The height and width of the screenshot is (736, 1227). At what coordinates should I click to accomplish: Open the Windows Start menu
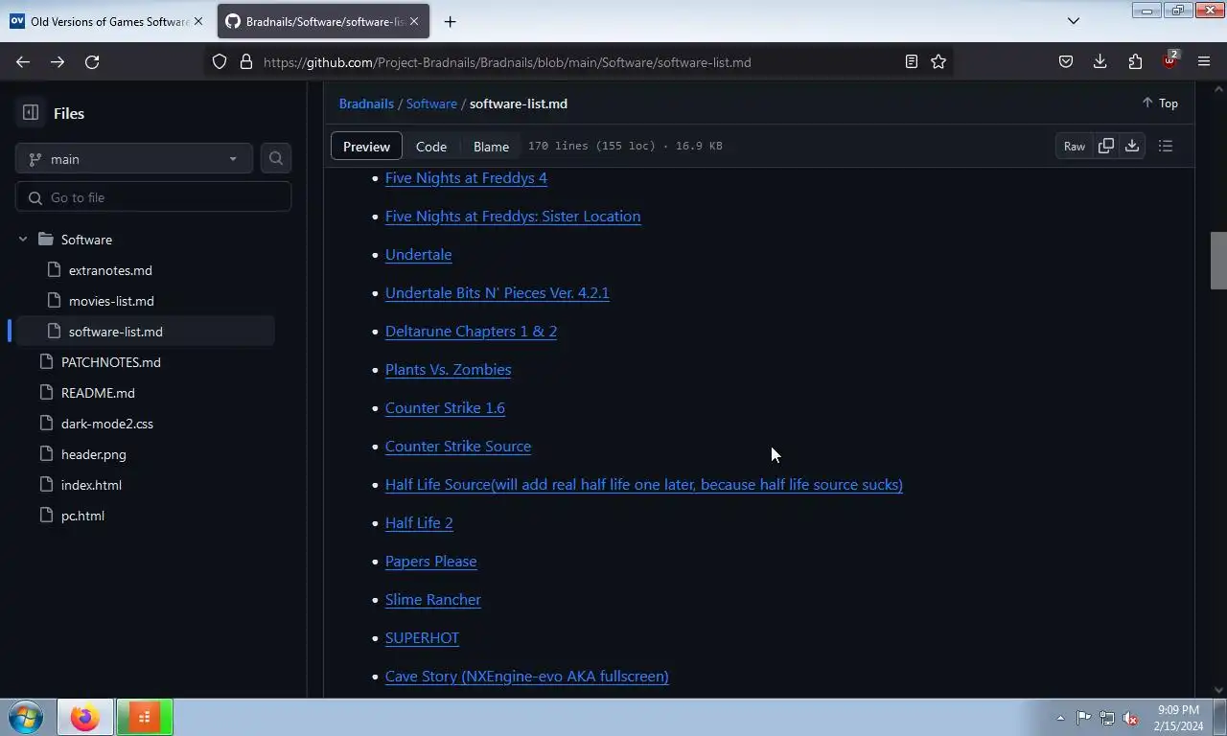tap(26, 717)
